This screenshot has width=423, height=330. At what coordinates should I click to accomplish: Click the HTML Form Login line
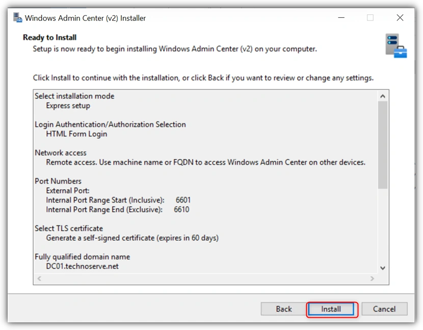click(x=76, y=134)
